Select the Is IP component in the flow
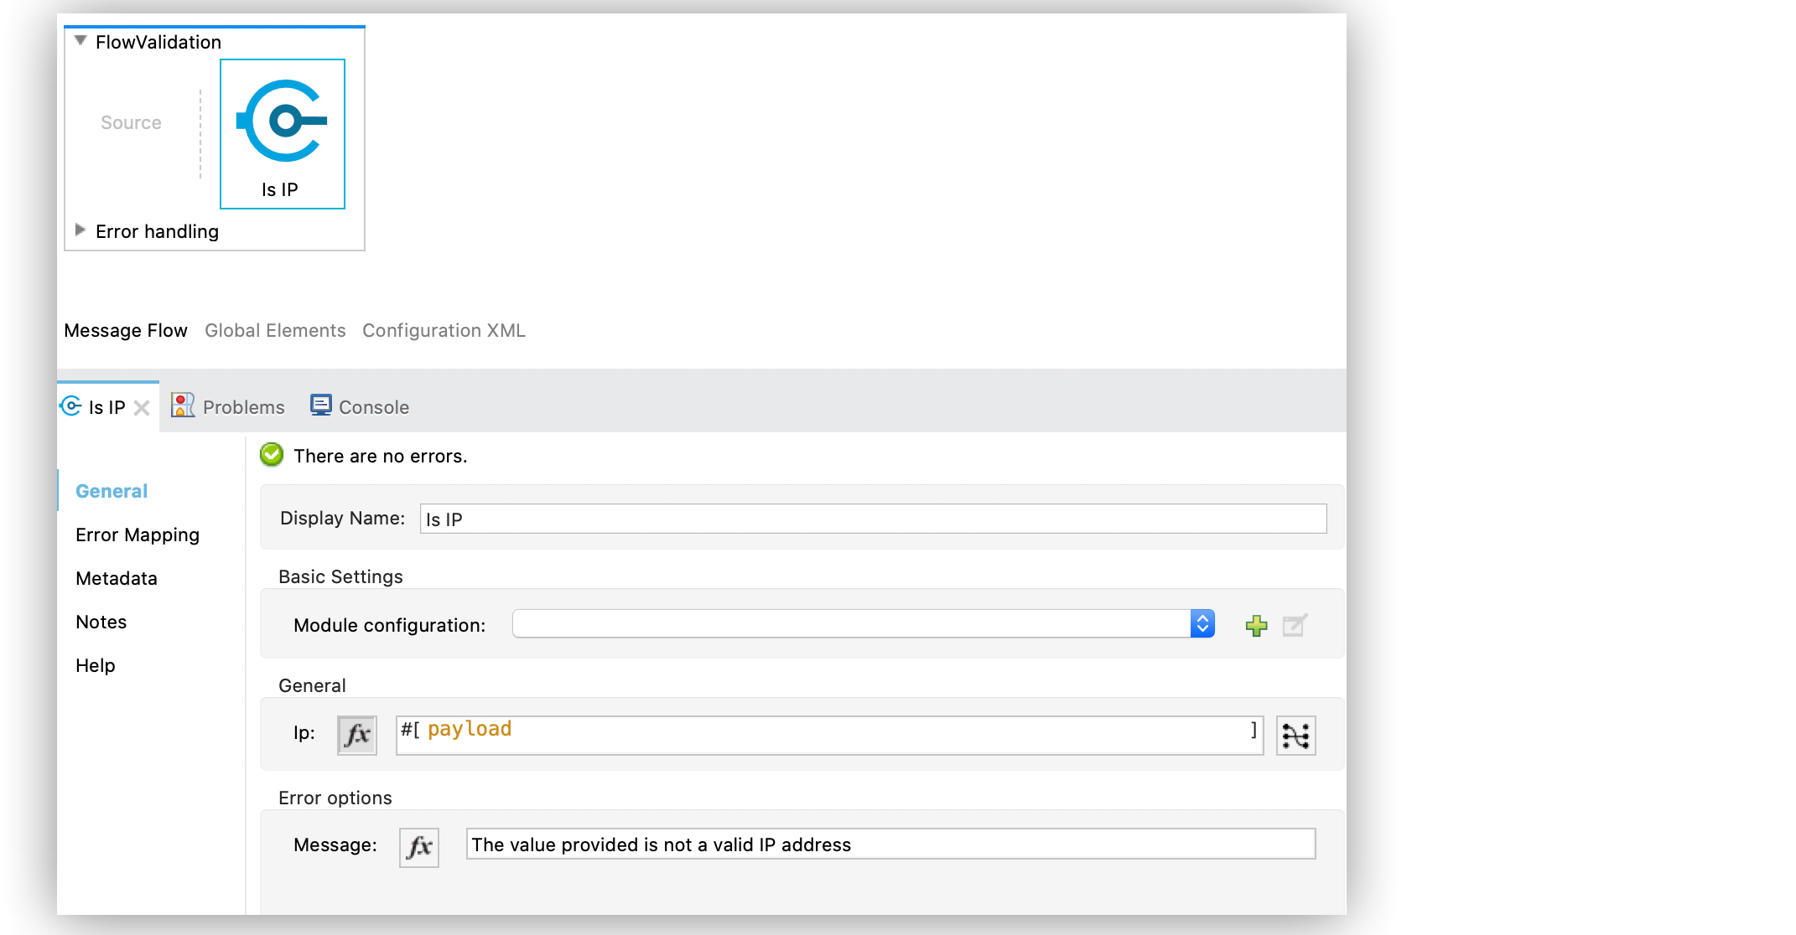 coord(282,133)
